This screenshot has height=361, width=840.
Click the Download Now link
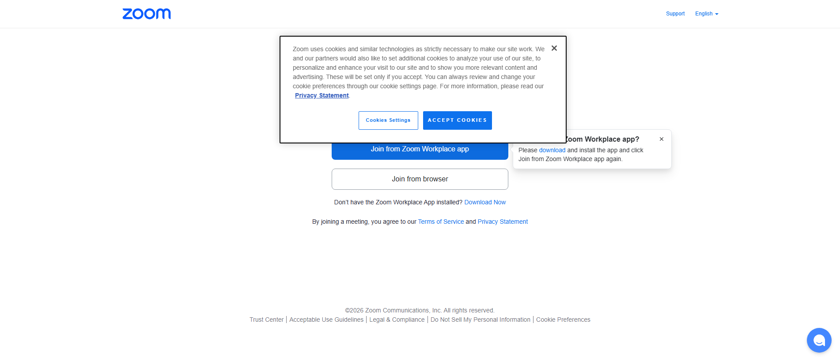coord(485,202)
